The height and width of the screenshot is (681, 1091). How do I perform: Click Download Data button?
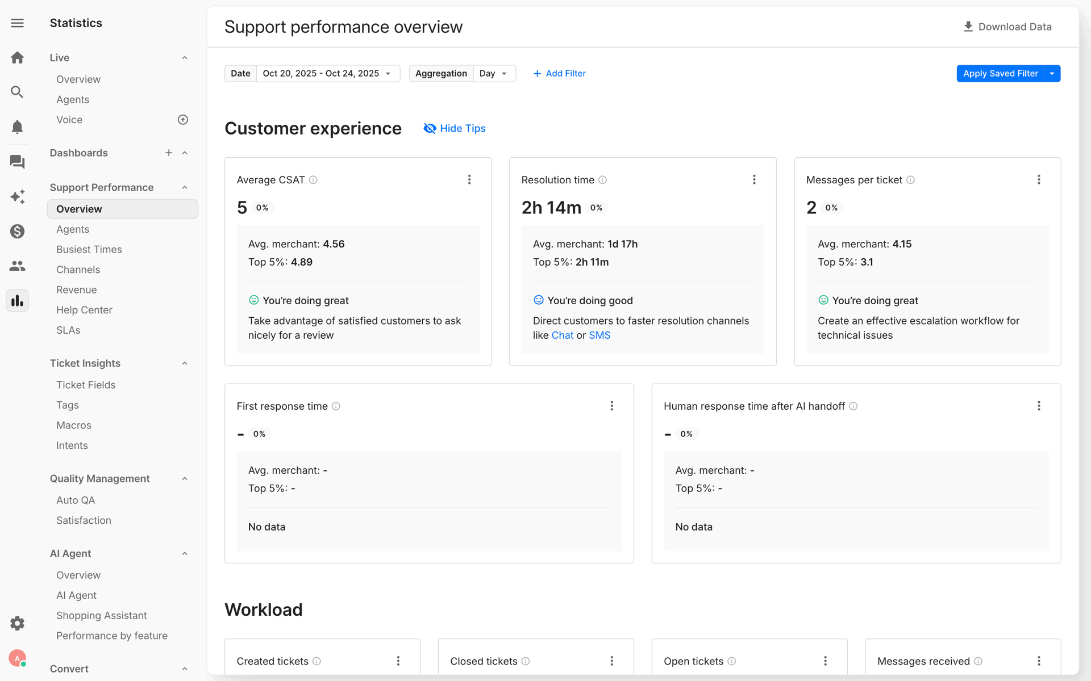click(x=1007, y=27)
